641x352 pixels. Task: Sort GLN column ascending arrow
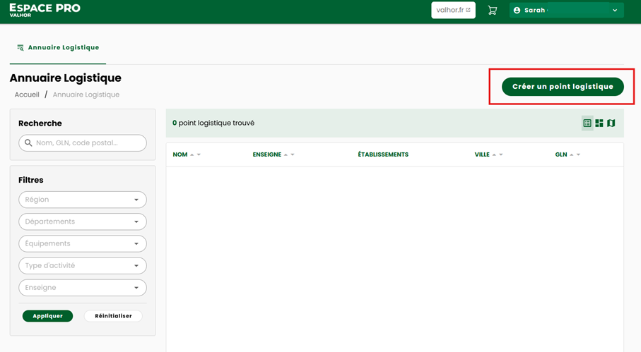point(572,154)
